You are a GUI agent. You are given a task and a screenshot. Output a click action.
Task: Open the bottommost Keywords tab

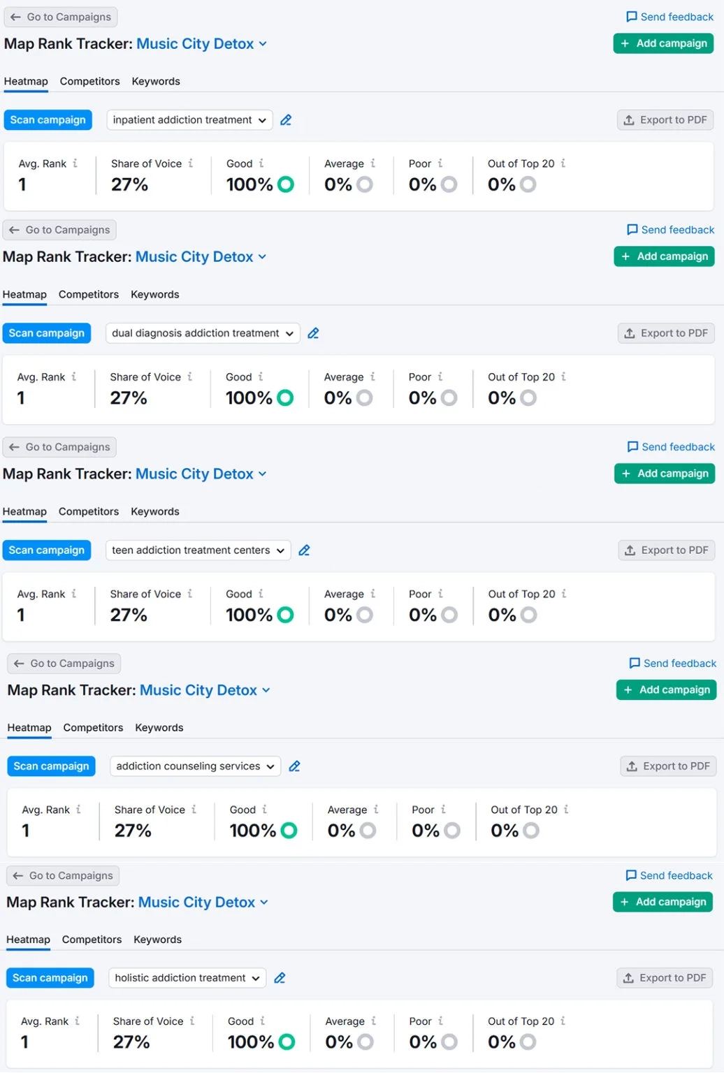pos(157,940)
